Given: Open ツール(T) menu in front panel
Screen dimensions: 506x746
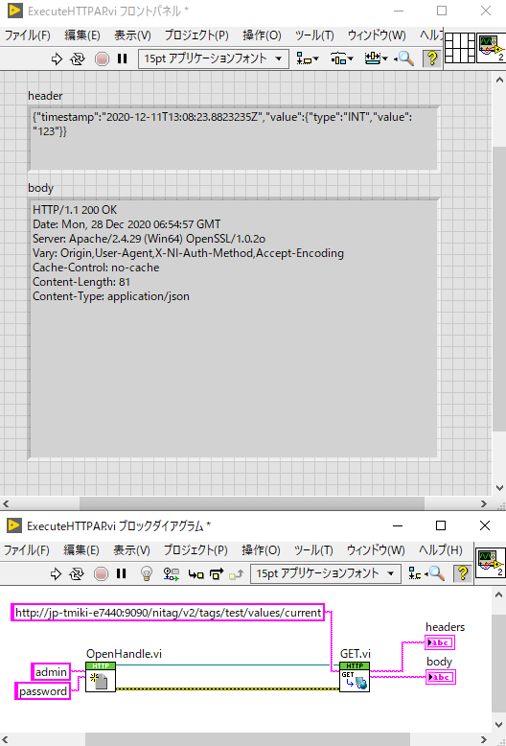Looking at the screenshot, I should (314, 35).
